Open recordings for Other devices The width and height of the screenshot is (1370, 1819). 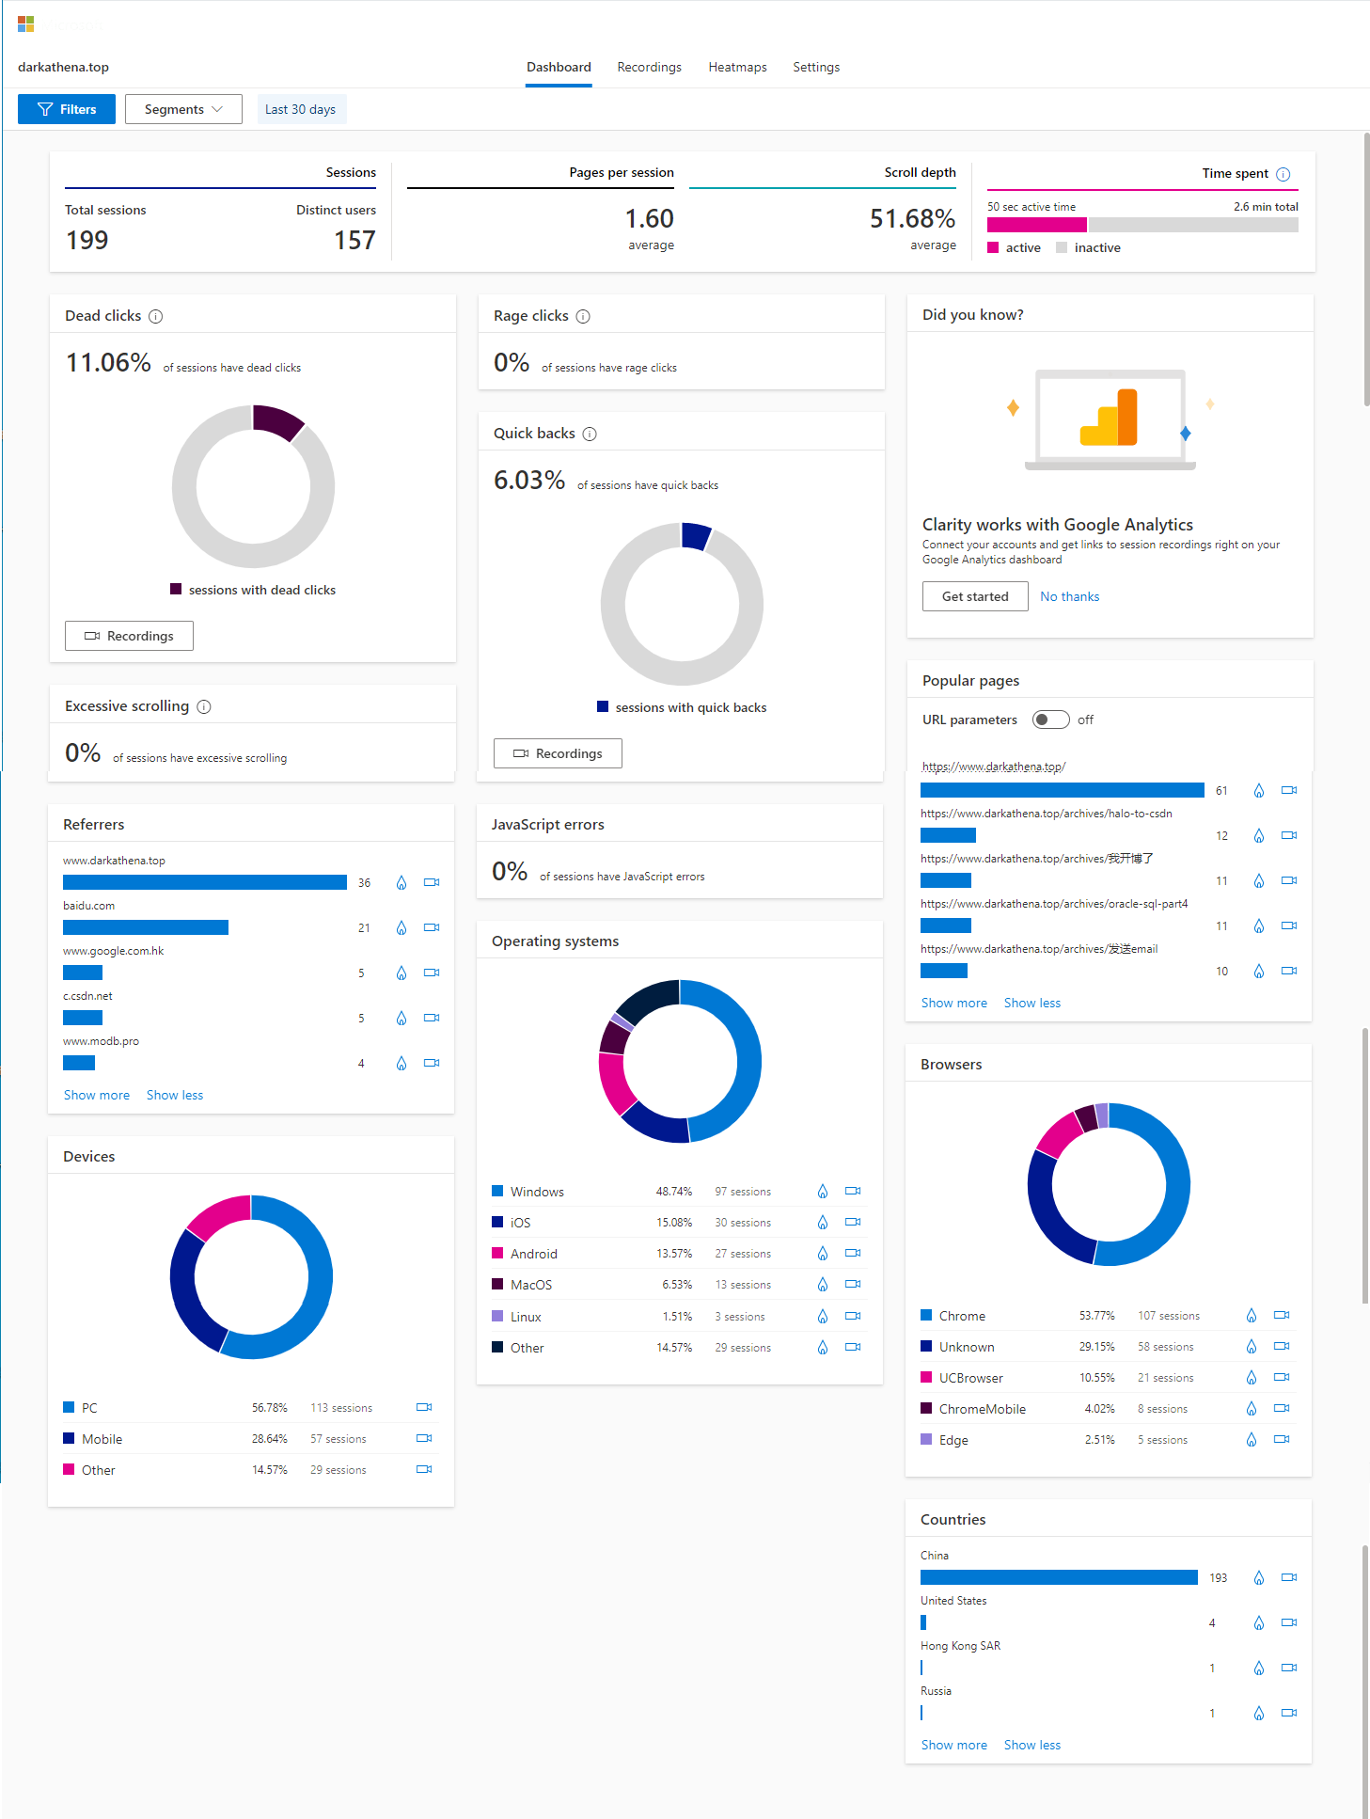click(x=424, y=1469)
